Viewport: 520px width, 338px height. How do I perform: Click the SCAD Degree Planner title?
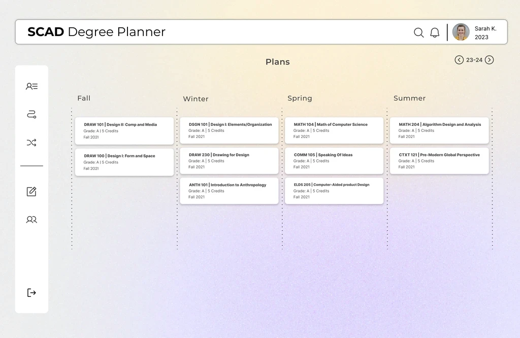(x=96, y=32)
